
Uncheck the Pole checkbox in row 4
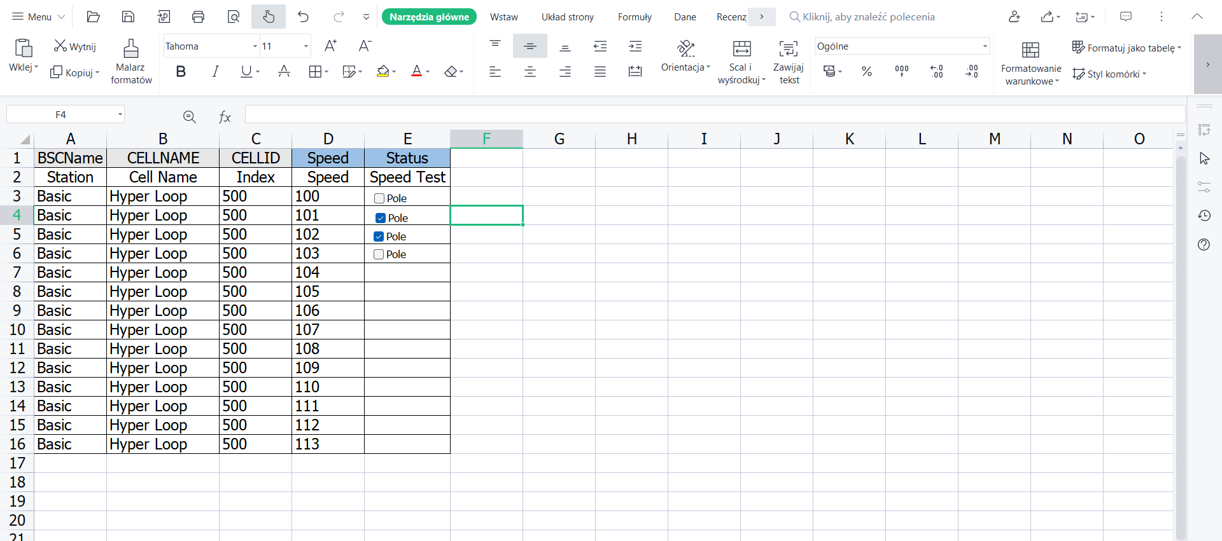tap(381, 218)
